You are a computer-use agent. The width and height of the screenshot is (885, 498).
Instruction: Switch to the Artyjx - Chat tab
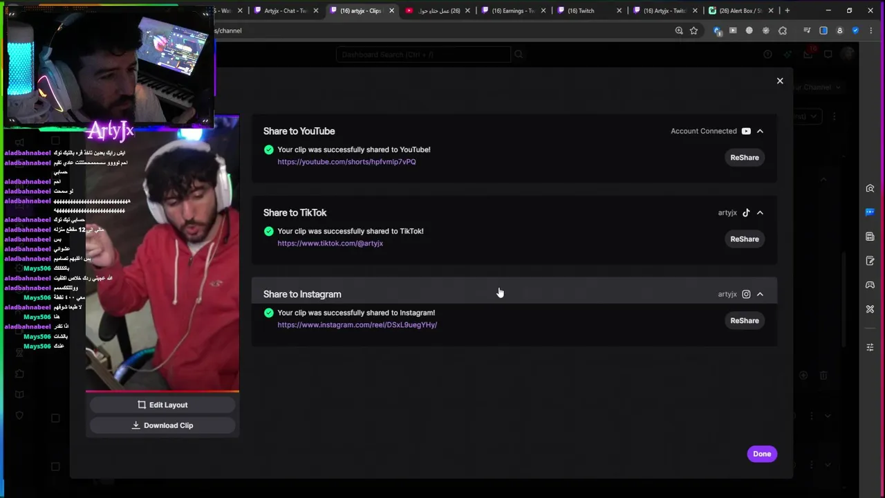(285, 10)
